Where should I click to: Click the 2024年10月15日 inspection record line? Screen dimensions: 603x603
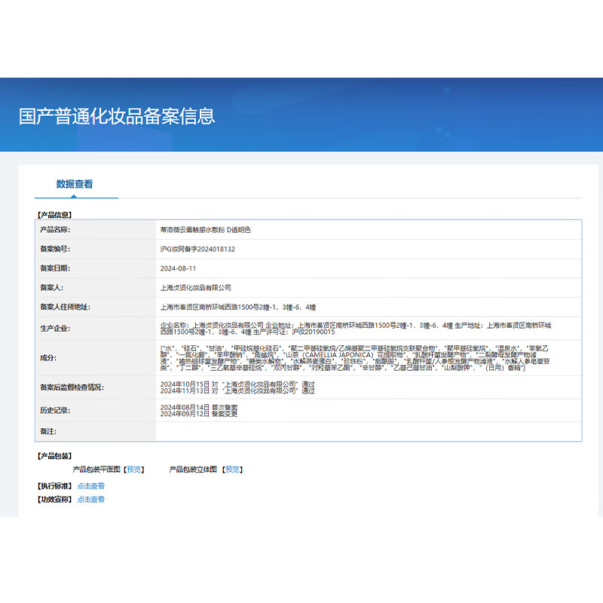(237, 384)
